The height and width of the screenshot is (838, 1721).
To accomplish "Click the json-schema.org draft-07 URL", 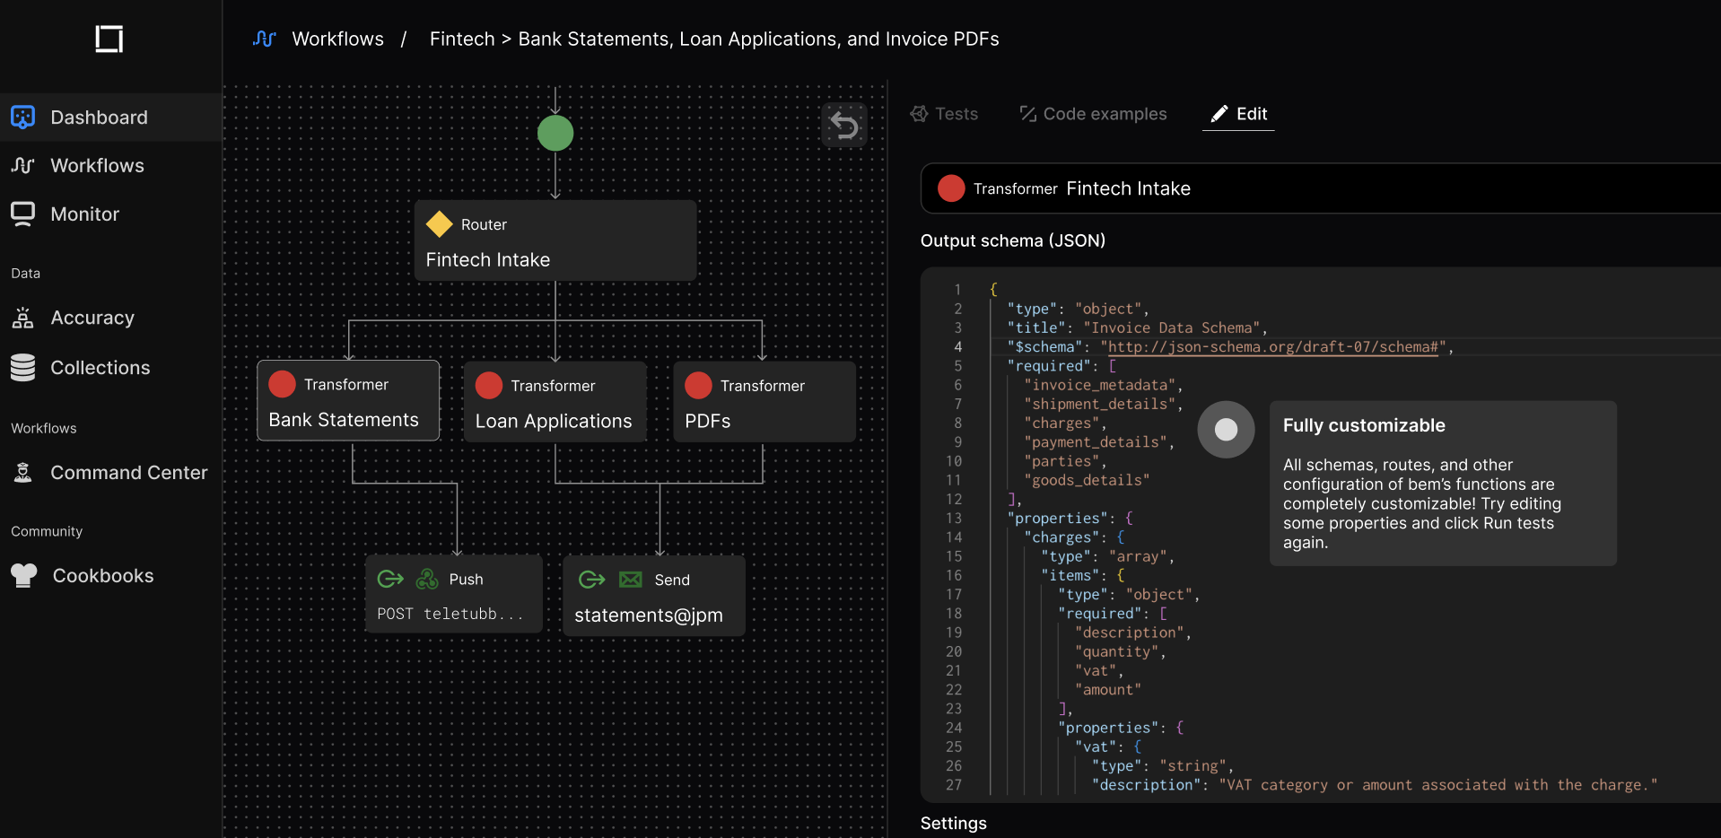I will coord(1273,346).
